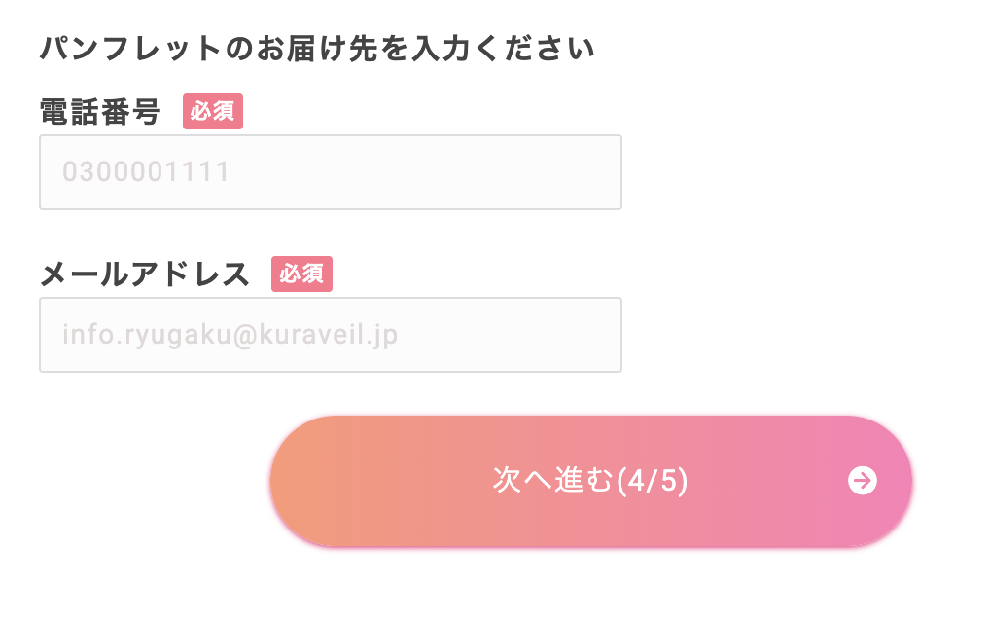Select the email address text box
Viewport: 990px width, 621px height.
(331, 335)
